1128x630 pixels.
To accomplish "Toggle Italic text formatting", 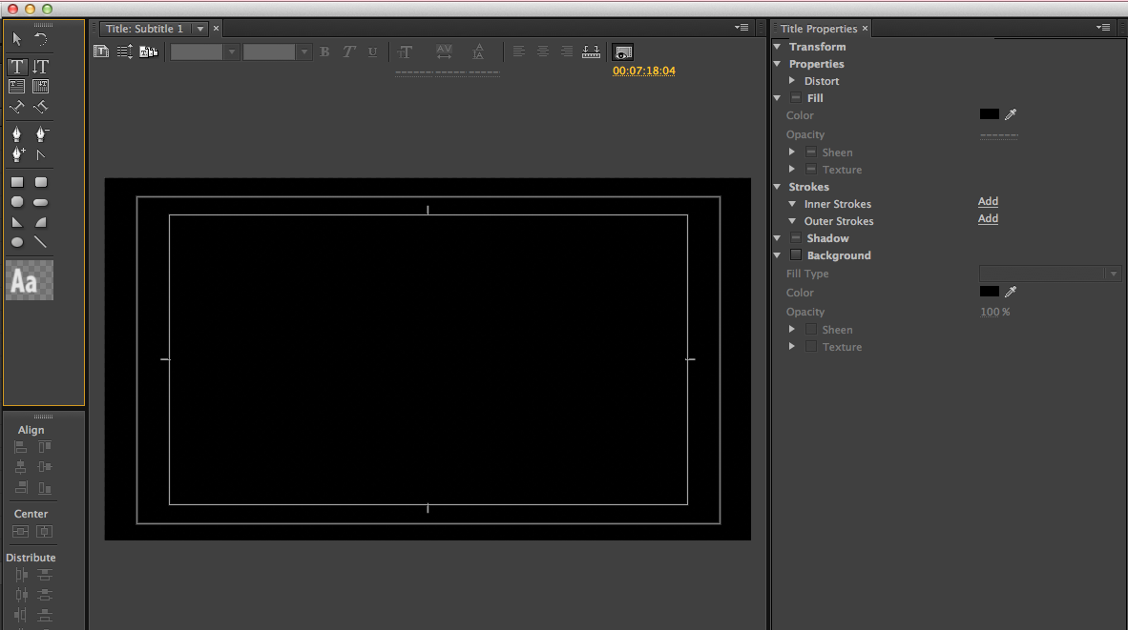I will point(349,51).
